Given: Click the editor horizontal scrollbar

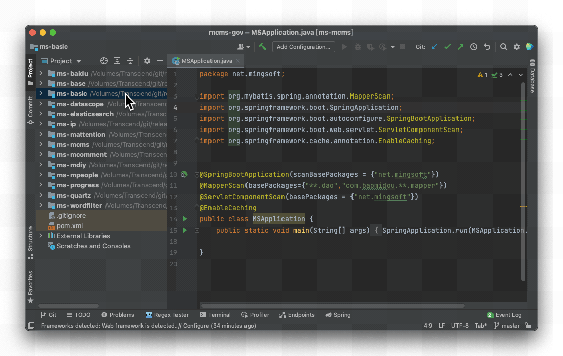Looking at the screenshot, I should click(x=332, y=306).
